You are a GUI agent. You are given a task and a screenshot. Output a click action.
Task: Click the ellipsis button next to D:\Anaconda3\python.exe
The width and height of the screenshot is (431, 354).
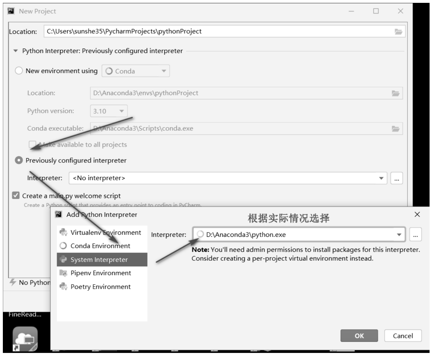pyautogui.click(x=416, y=235)
